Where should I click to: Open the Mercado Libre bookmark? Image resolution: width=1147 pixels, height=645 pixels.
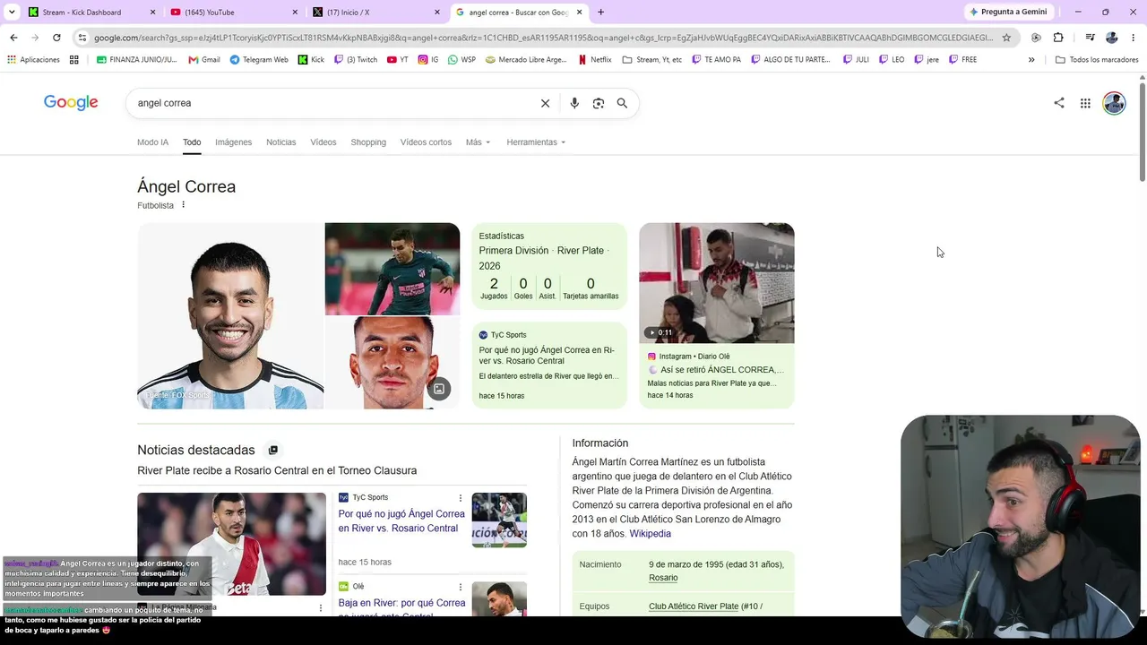526,60
